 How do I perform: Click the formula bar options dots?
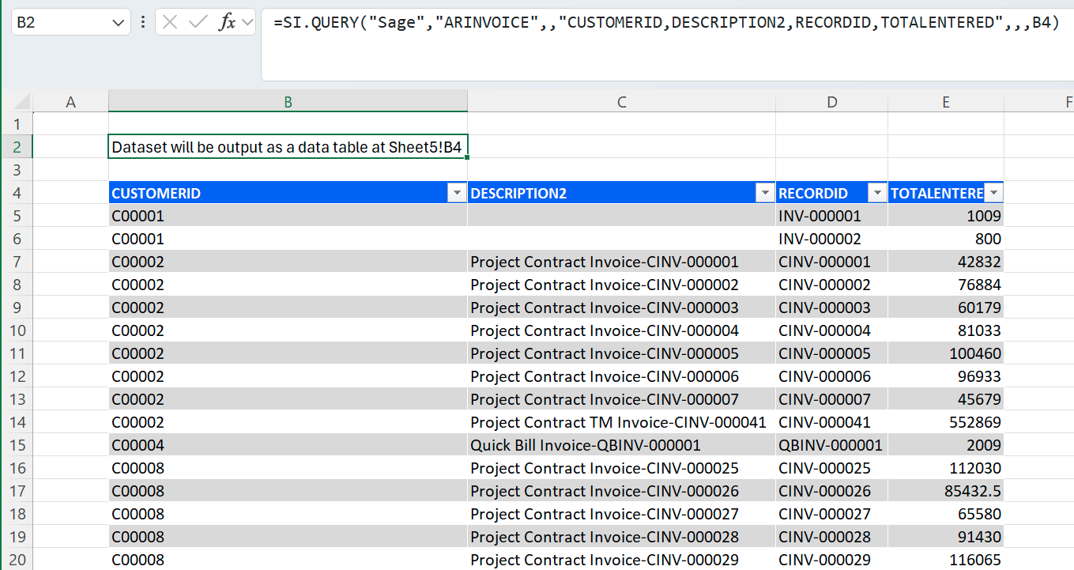pos(143,22)
